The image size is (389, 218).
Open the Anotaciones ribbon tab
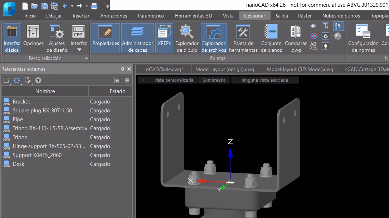[x=114, y=16]
